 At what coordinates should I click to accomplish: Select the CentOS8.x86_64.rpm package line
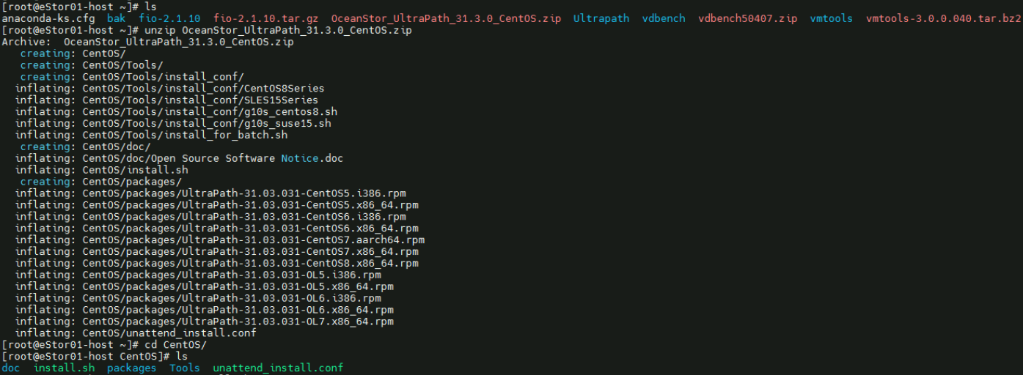[x=250, y=263]
